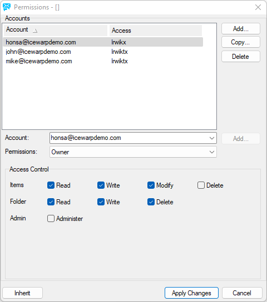Delete the selected account entry
The width and height of the screenshot is (267, 302).
(x=241, y=57)
